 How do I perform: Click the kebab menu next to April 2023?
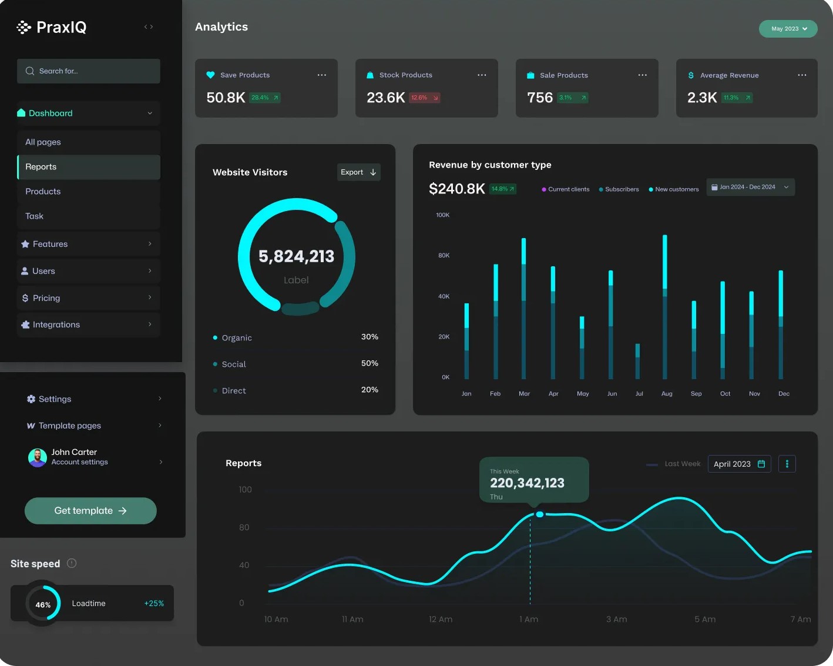pos(787,464)
